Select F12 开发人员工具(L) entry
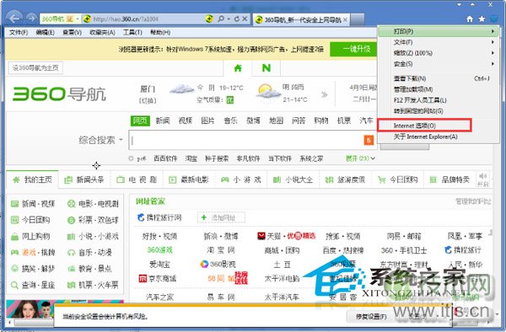The image size is (506, 332). (x=439, y=100)
